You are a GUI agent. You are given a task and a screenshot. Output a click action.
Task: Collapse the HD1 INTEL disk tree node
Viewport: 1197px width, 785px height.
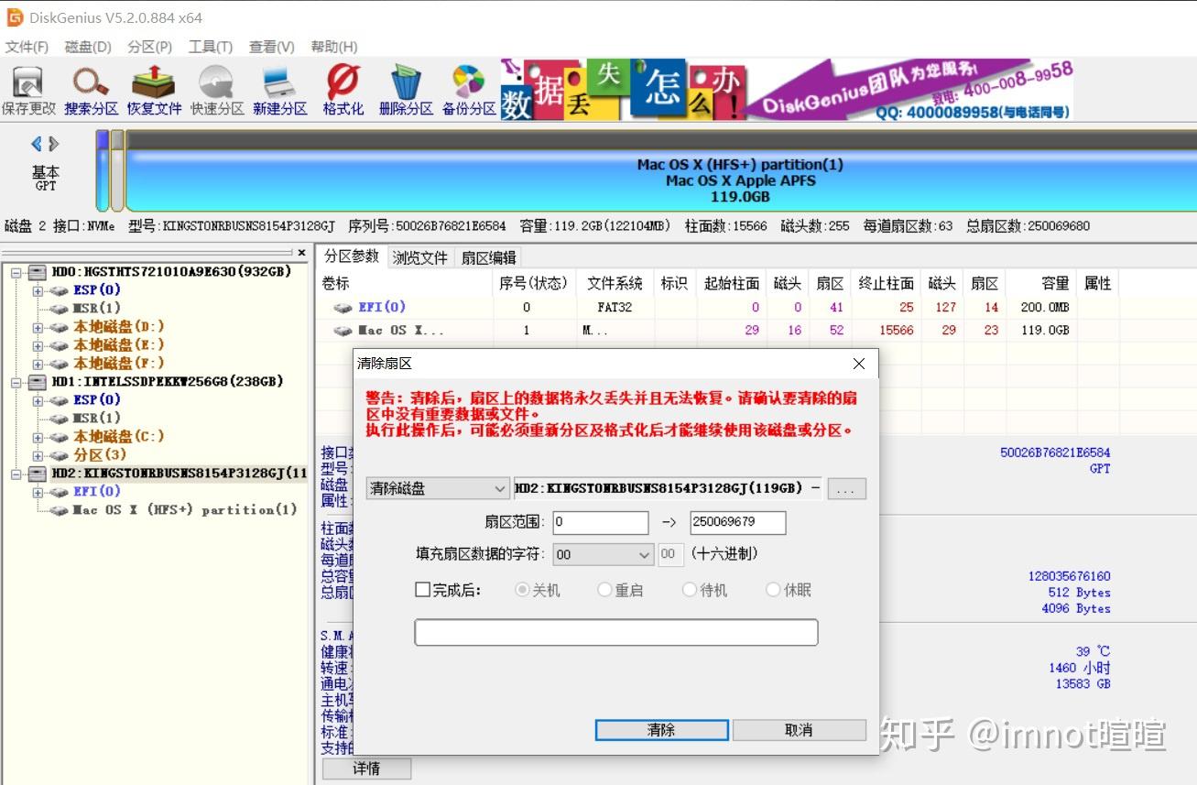[x=16, y=382]
